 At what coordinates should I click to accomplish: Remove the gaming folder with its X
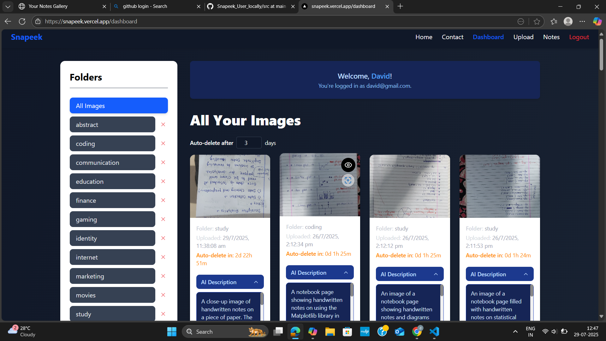point(163,219)
